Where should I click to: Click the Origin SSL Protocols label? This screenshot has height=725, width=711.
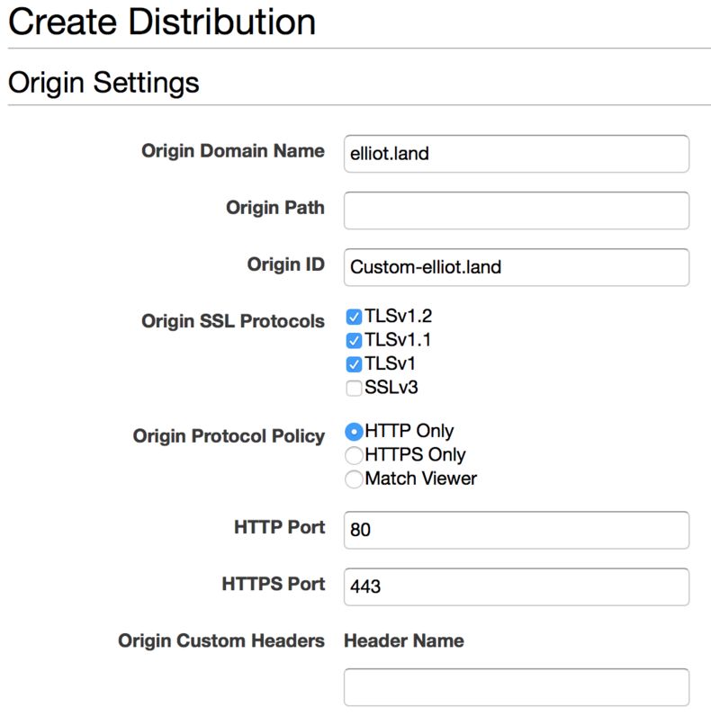click(232, 321)
